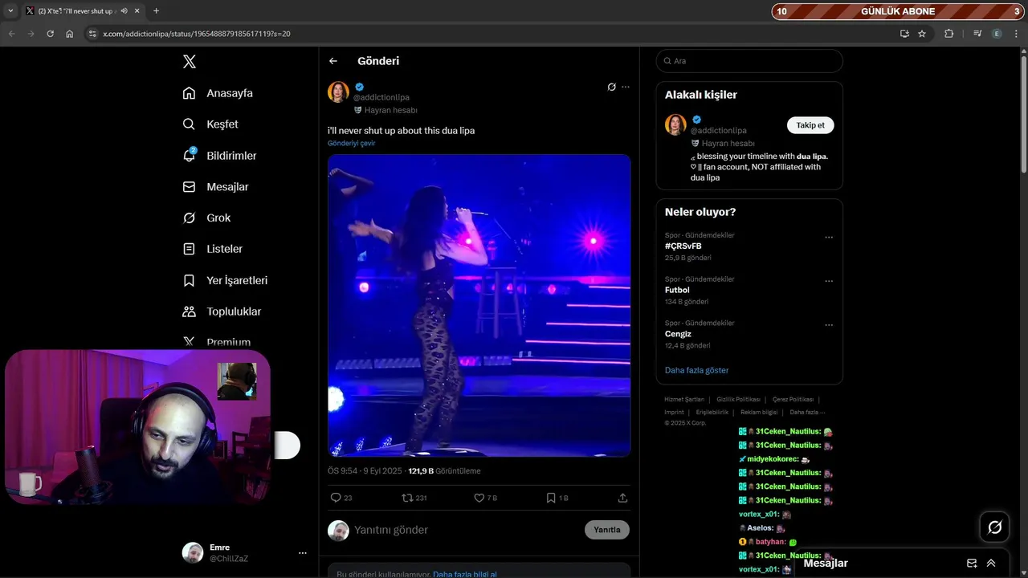
Task: Close the X post browser tab
Action: point(136,11)
